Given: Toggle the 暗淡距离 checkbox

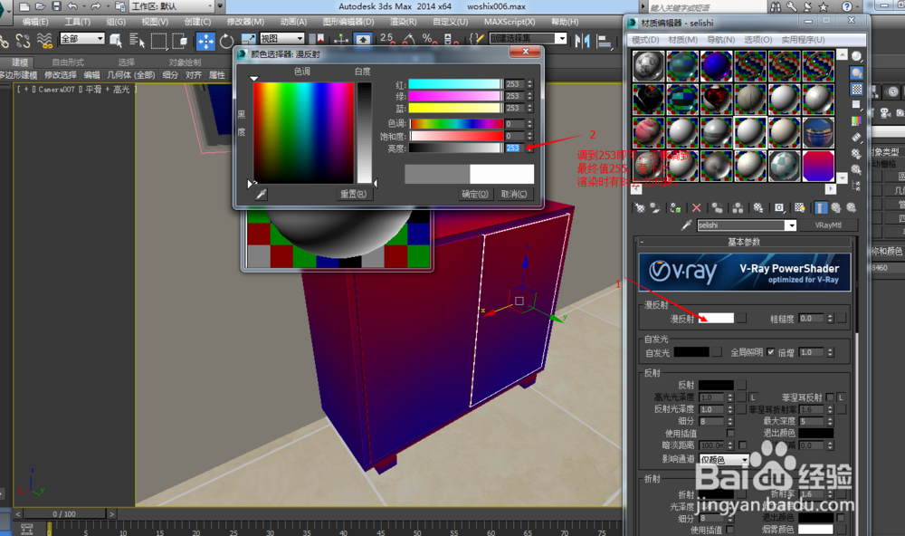Looking at the screenshot, I should tap(742, 445).
